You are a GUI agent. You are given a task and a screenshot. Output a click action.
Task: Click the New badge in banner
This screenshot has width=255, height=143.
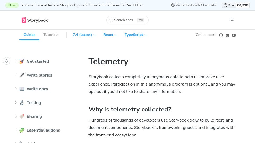point(12,5)
